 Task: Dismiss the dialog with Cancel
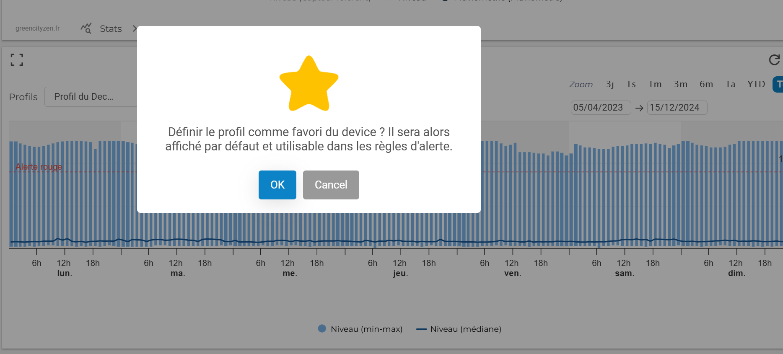[x=331, y=185]
